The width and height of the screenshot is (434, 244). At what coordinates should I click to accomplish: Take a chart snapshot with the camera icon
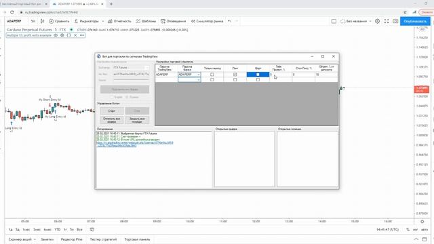click(395, 21)
